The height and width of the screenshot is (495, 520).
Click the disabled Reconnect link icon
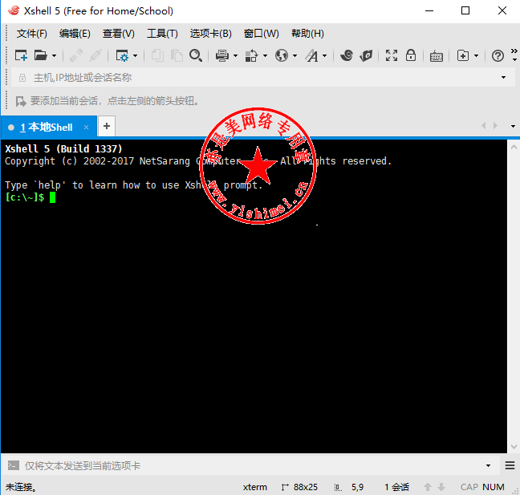(76, 55)
